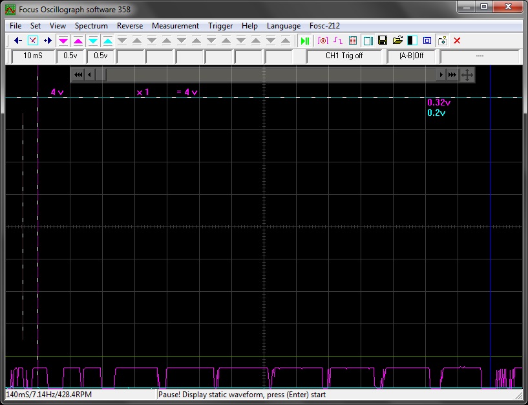
Task: Click magenta up-triangle channel 1 voltage icon
Action: (x=78, y=41)
